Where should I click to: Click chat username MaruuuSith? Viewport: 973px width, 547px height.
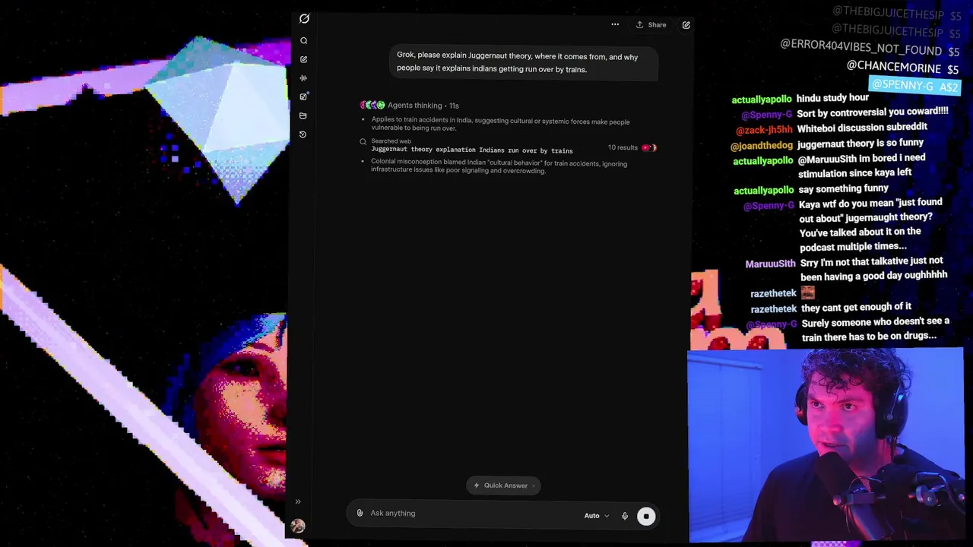(770, 264)
